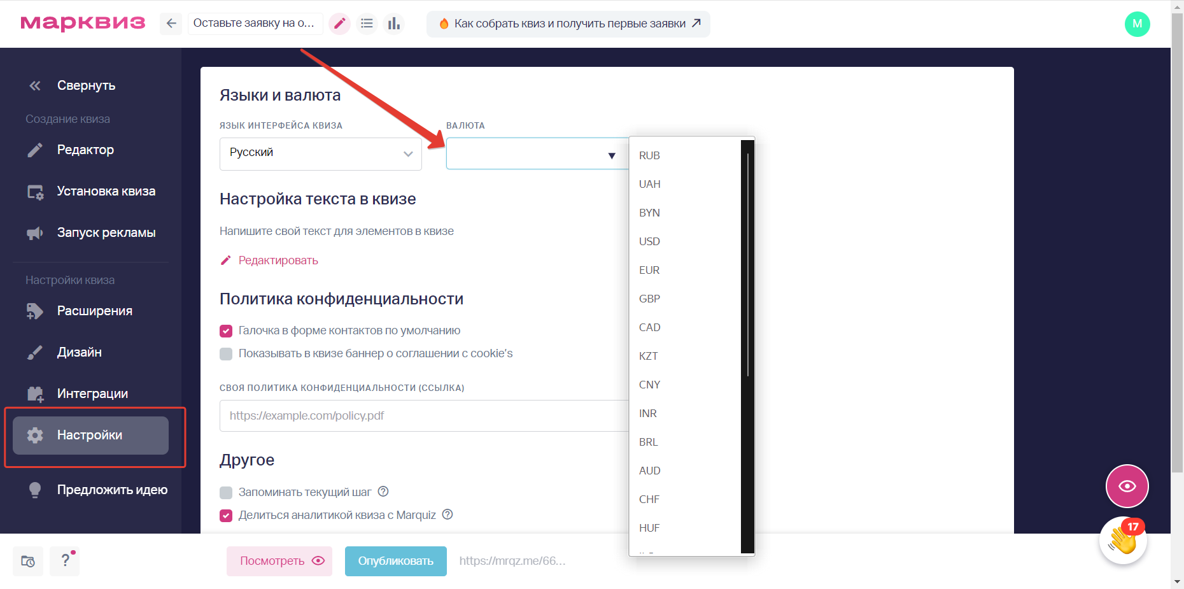1184x589 pixels.
Task: Open the user avatar M
Action: point(1137,24)
